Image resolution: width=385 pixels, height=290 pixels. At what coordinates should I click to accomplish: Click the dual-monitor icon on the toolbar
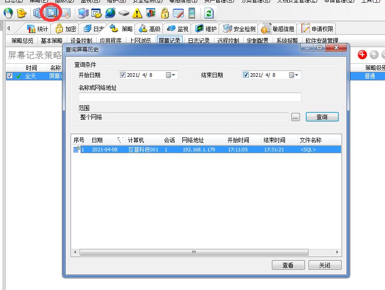[x=83, y=14]
